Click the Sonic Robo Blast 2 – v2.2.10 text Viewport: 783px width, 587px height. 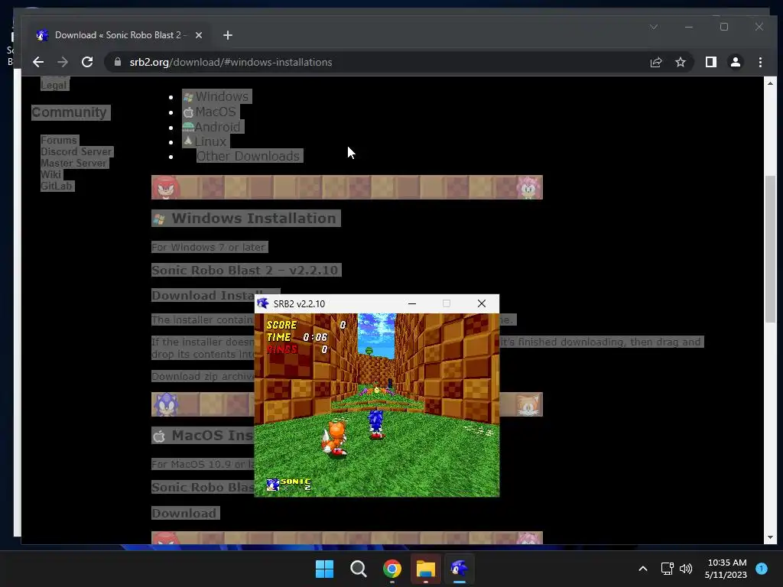(x=246, y=270)
